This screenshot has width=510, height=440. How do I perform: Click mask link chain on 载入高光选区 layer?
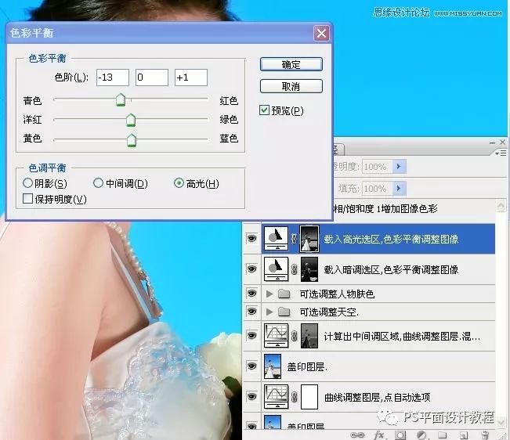click(x=294, y=239)
